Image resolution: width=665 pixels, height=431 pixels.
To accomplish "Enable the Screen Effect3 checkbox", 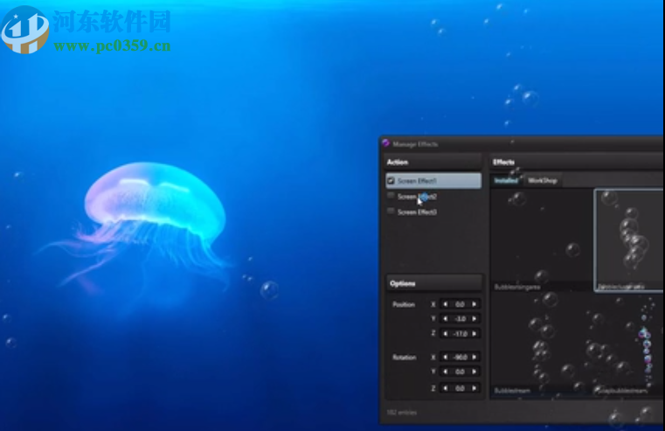I will [391, 211].
